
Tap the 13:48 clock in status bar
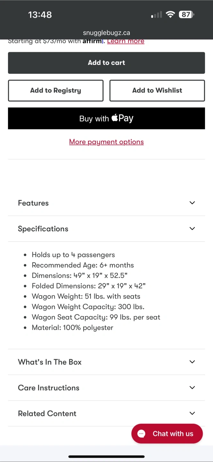(40, 15)
